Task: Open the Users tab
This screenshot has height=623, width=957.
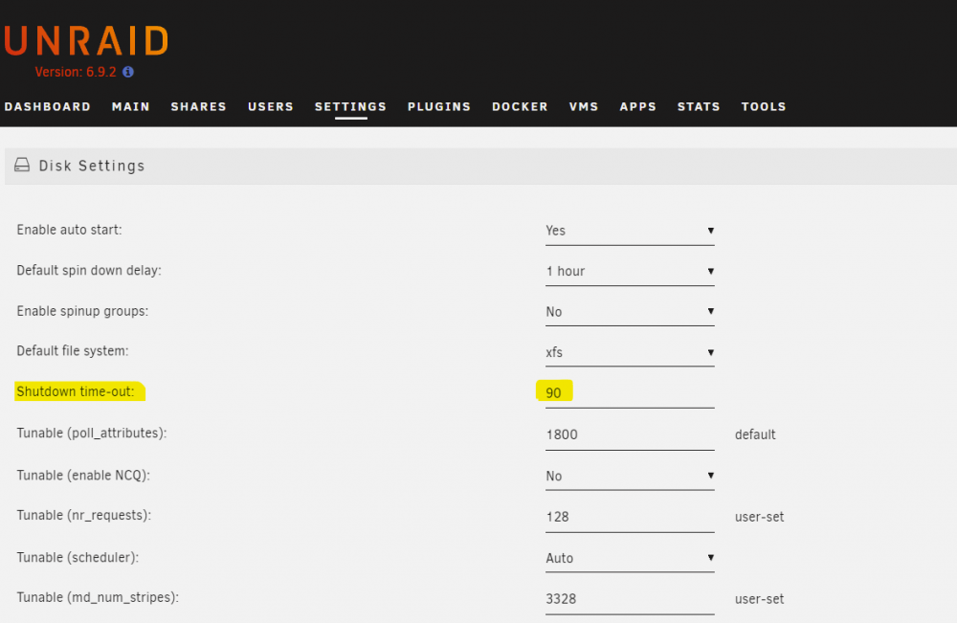Action: click(x=271, y=107)
